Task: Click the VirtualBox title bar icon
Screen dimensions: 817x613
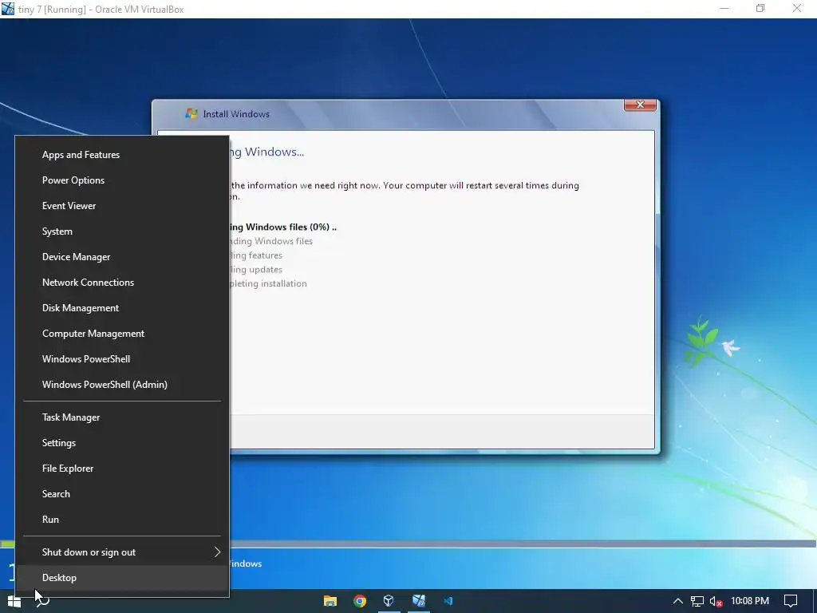Action: pos(8,9)
